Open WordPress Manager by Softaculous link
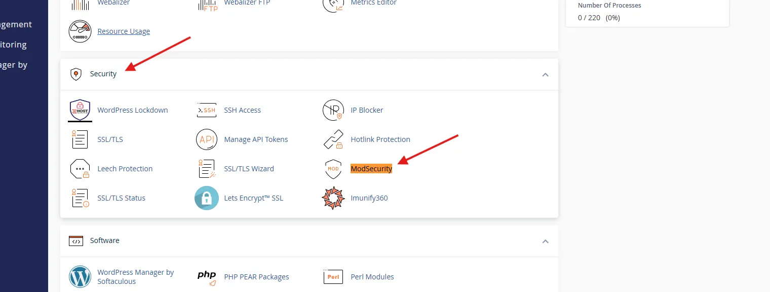770x292 pixels. coord(136,277)
